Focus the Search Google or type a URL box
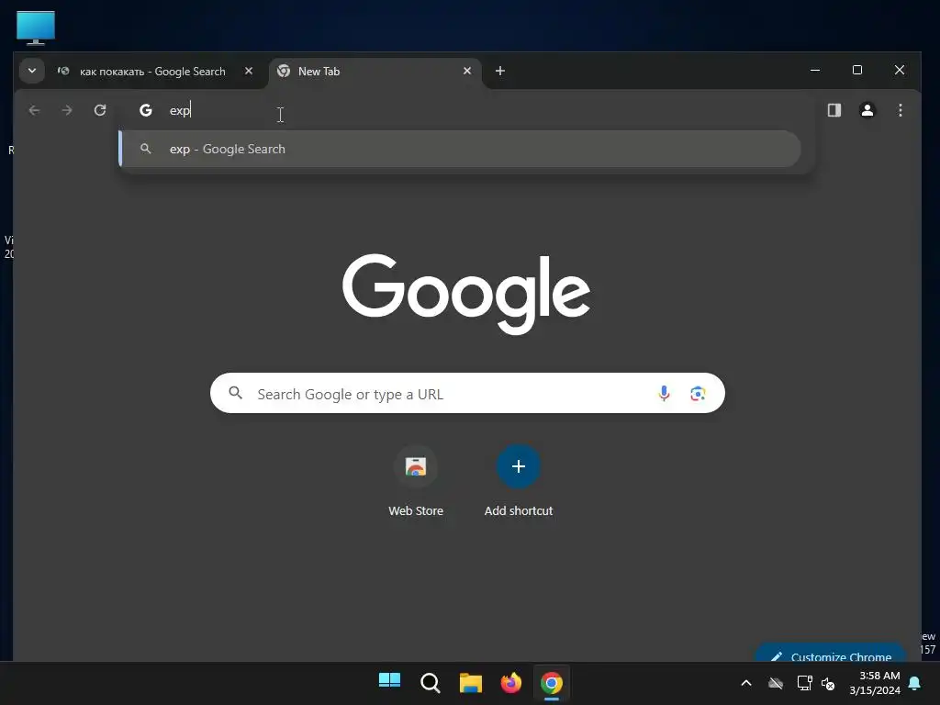Image resolution: width=940 pixels, height=705 pixels. (x=467, y=393)
